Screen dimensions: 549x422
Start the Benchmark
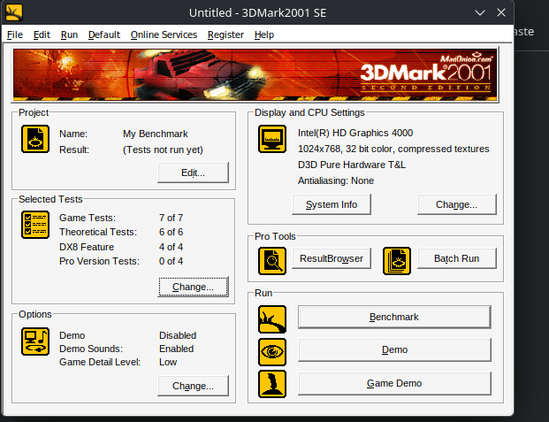(394, 317)
